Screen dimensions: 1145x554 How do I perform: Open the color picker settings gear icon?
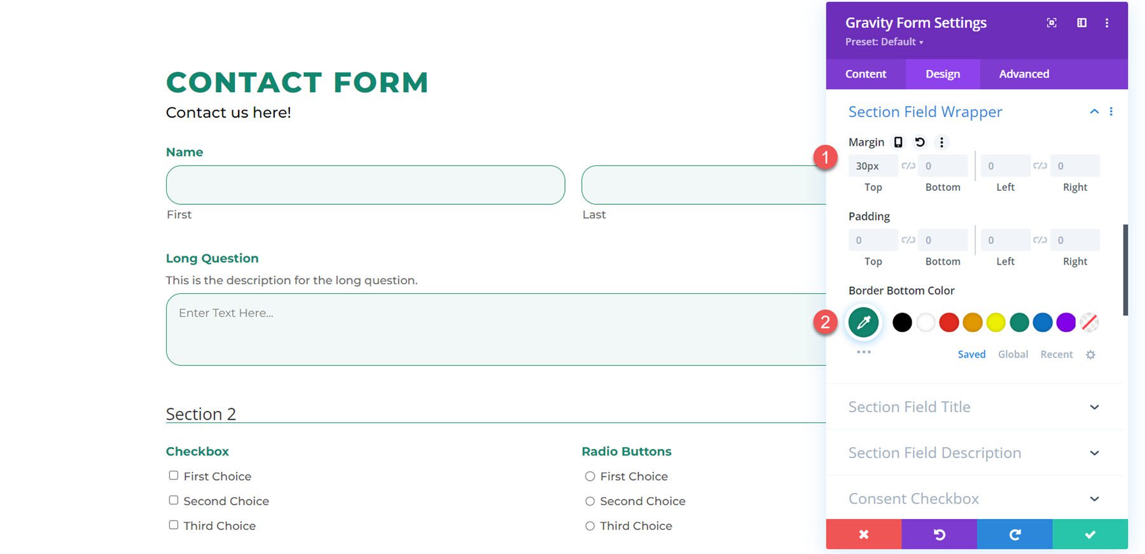1090,354
